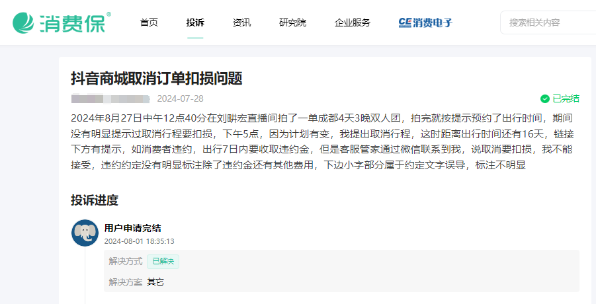
Task: Click the timestamp 2024-08-01 18:35:13
Action: coord(139,241)
